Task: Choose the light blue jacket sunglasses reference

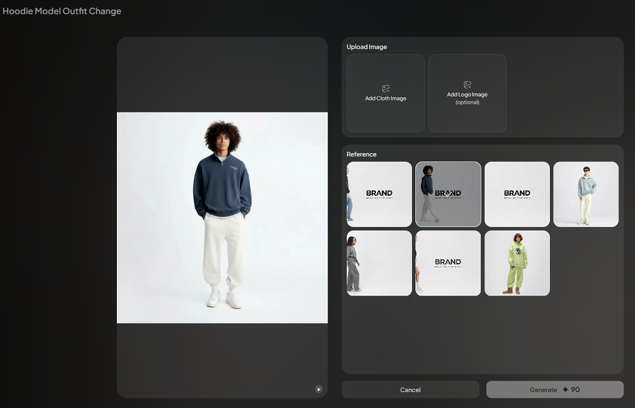Action: (x=585, y=194)
